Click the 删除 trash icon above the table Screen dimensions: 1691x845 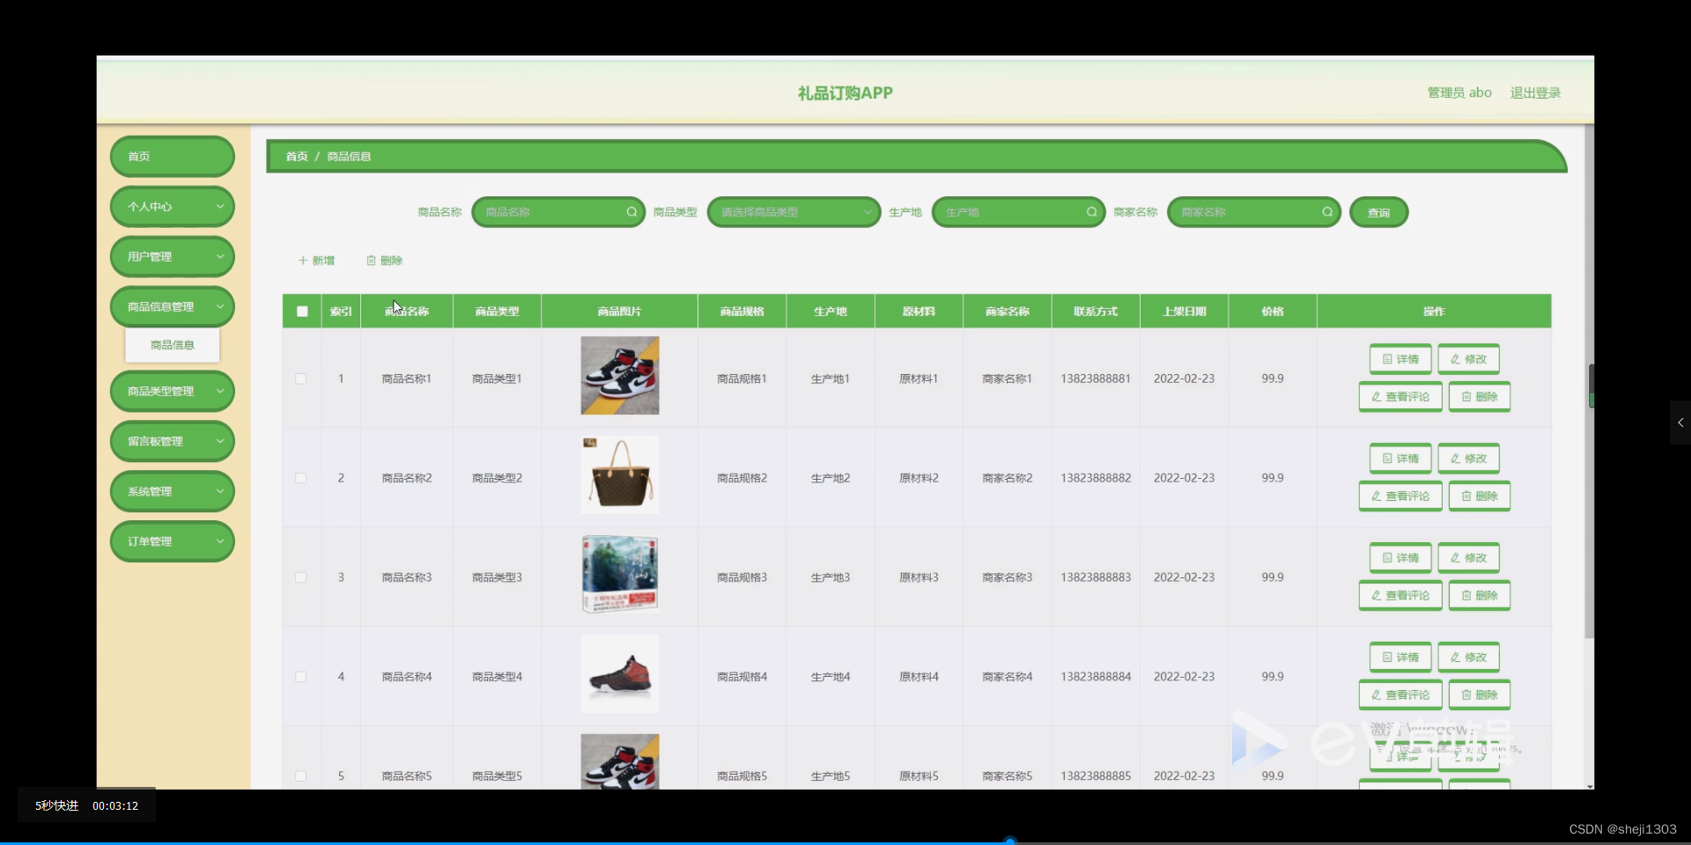pos(384,260)
